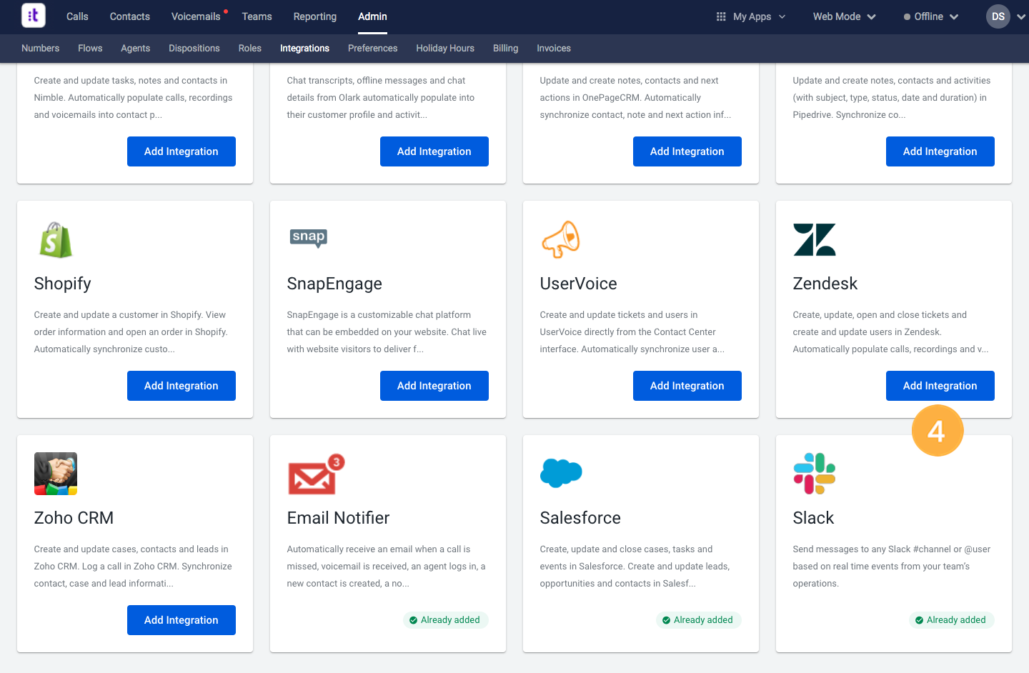Click the Talkdesk logo icon
This screenshot has height=673, width=1029.
pos(34,16)
